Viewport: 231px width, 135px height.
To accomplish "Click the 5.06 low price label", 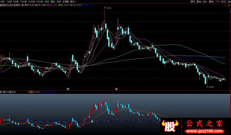I will click(x=211, y=87).
